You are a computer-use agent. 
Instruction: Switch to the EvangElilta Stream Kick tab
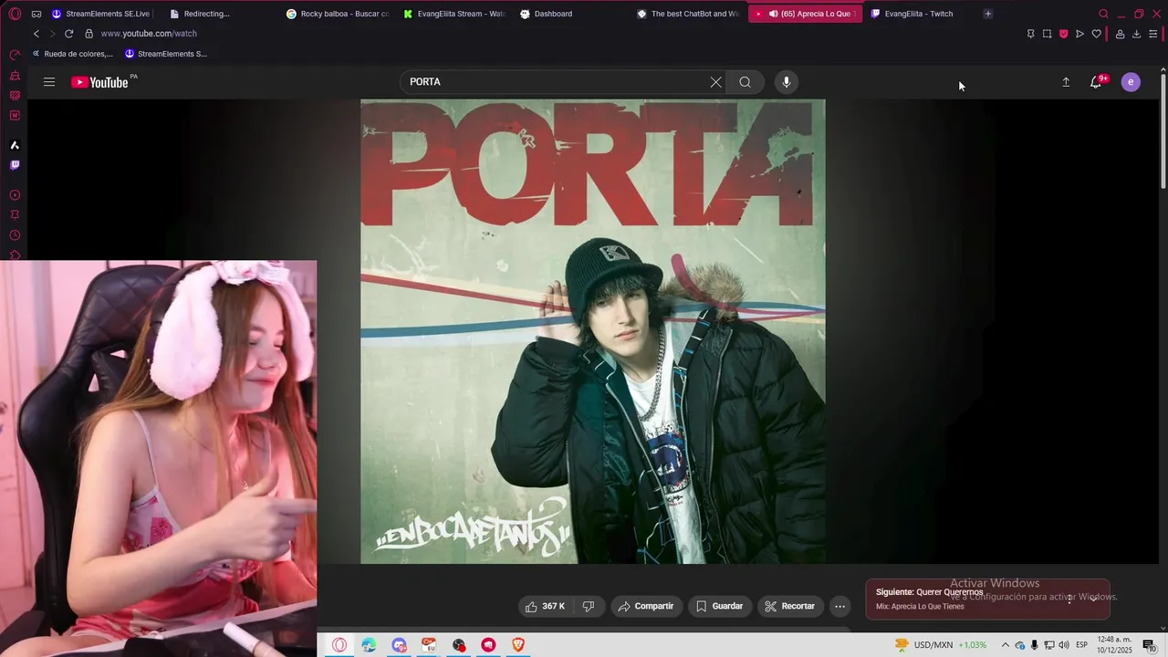click(x=454, y=14)
